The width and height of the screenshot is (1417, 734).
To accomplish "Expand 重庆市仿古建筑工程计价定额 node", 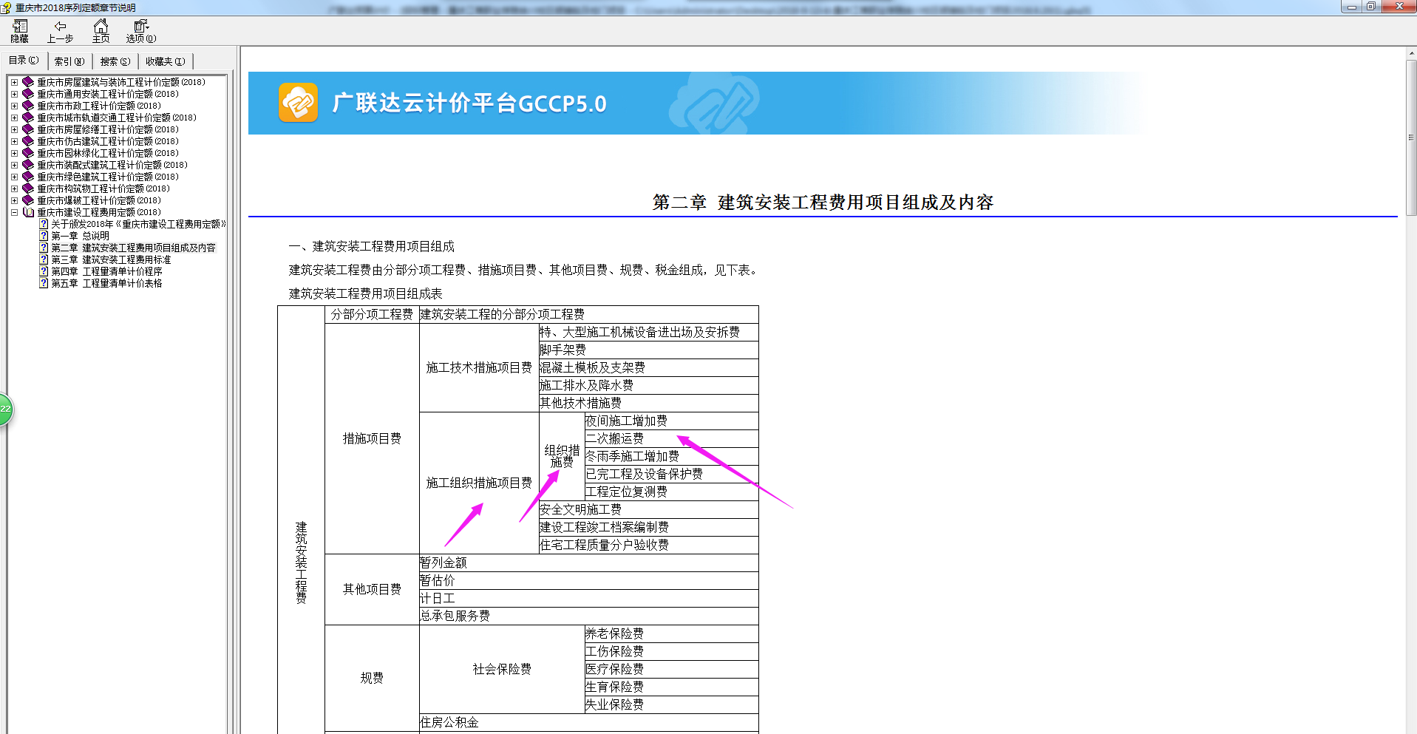I will [x=14, y=141].
